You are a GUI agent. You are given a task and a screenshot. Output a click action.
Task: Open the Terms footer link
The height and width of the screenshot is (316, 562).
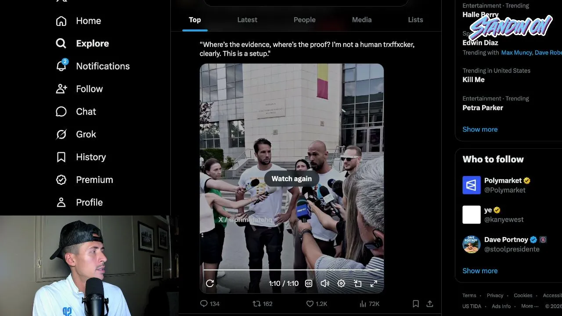click(x=469, y=295)
